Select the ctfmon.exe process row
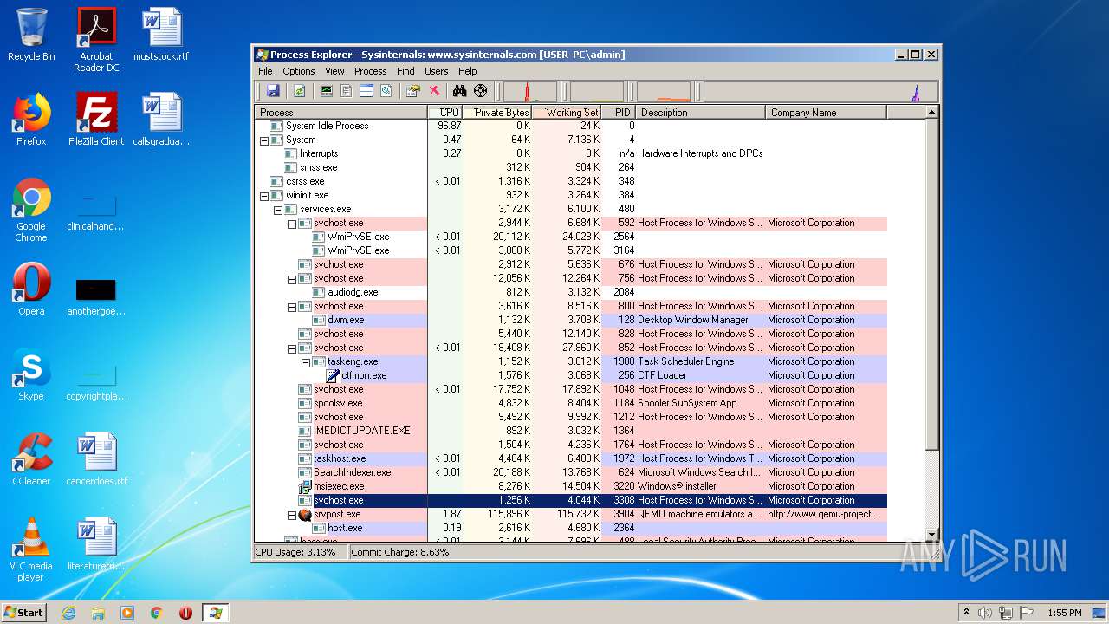Image resolution: width=1109 pixels, height=624 pixels. (571, 375)
